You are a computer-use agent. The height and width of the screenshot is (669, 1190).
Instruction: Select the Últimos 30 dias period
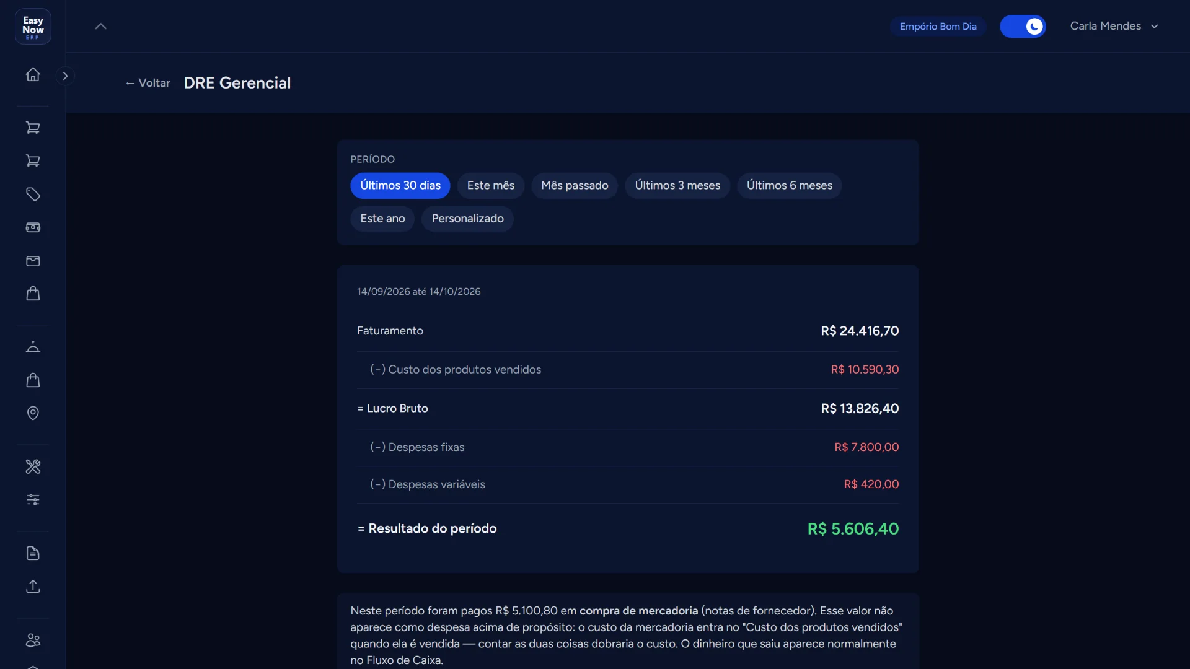pyautogui.click(x=400, y=186)
